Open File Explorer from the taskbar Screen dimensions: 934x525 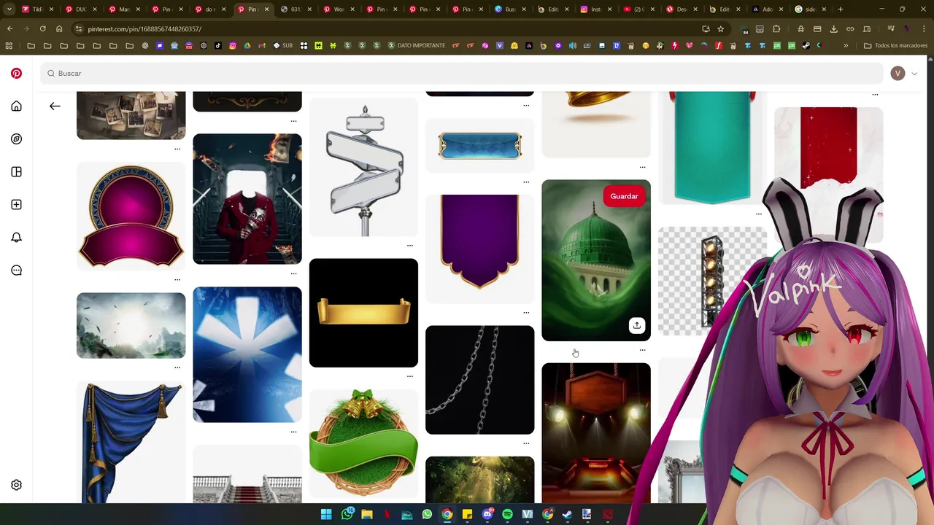[367, 514]
